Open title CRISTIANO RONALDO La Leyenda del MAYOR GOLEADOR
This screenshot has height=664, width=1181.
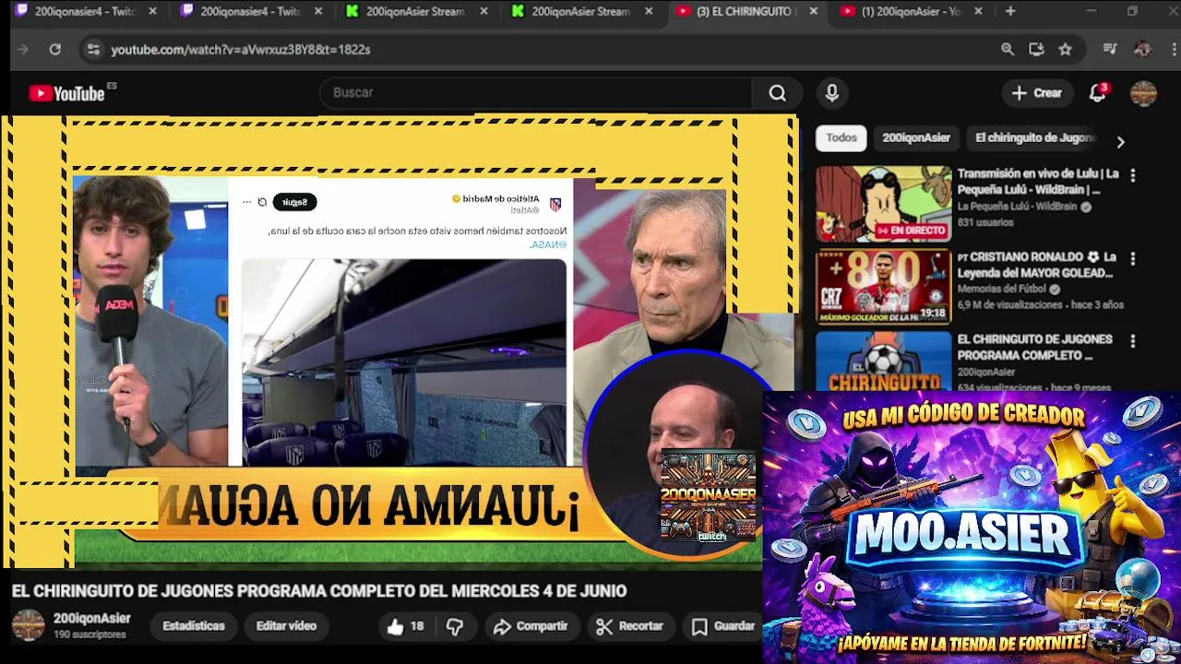[1036, 265]
